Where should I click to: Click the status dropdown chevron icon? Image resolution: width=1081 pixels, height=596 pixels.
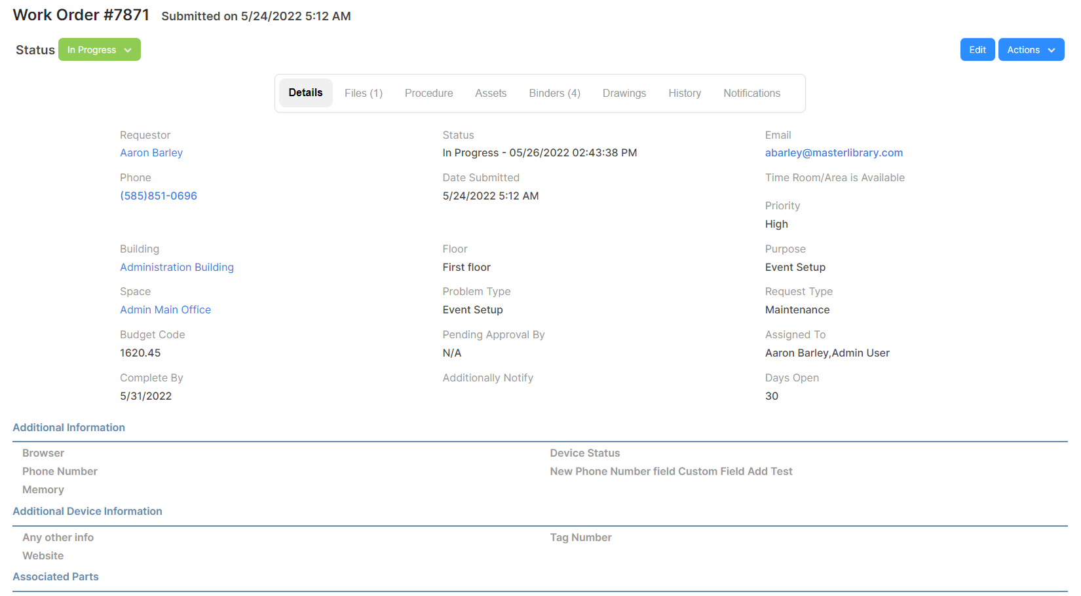click(128, 49)
